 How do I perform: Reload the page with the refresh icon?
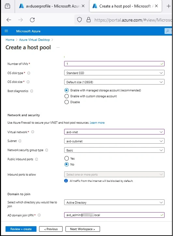(32, 20)
